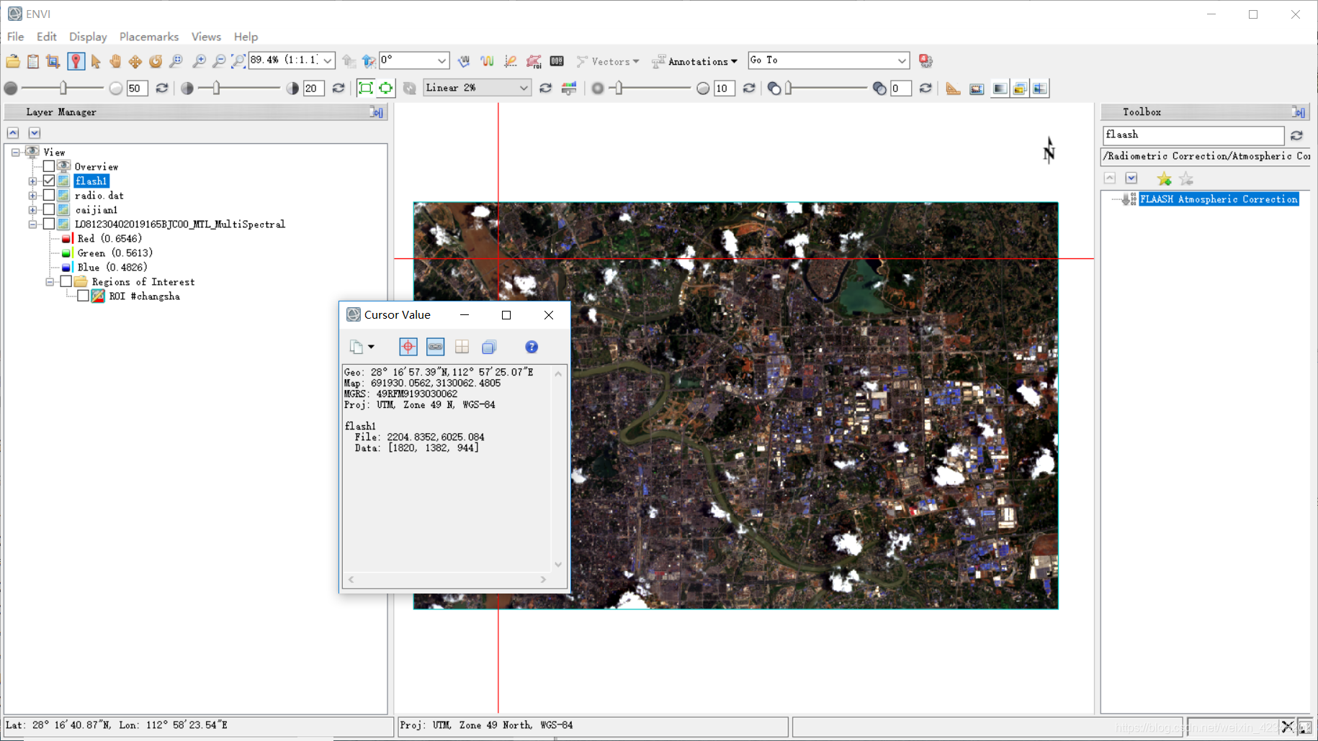This screenshot has height=741, width=1318.
Task: Collapse the View tree root
Action: [15, 153]
